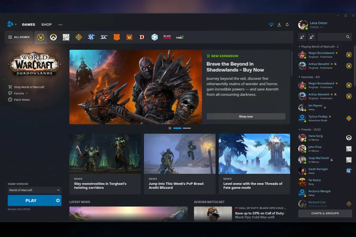Click Overwatch icon beside Hana Song
356x237 pixels.
tap(349, 138)
